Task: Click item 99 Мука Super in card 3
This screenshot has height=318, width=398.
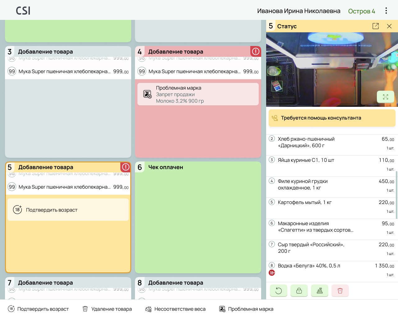Action: 68,71
